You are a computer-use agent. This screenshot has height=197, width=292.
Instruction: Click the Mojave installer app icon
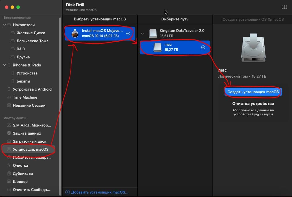tap(75, 33)
